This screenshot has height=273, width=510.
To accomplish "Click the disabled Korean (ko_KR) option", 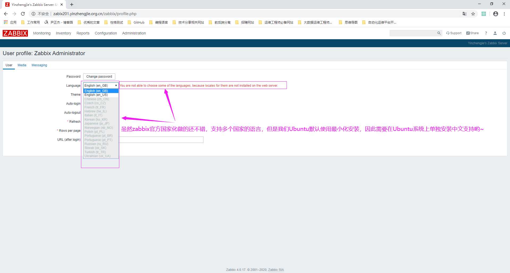I will coord(101,120).
